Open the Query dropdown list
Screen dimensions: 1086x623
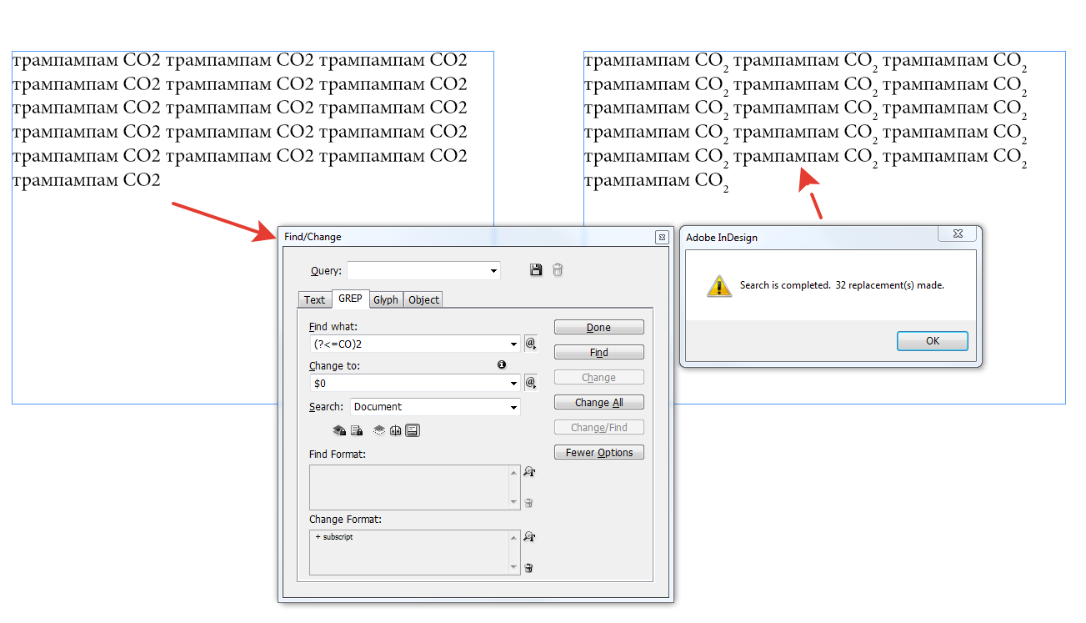(494, 270)
